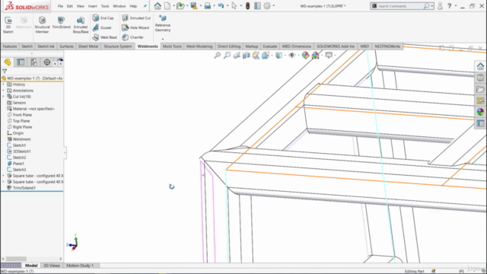Open the Trim/Extend tool
487x274 pixels.
tap(61, 23)
